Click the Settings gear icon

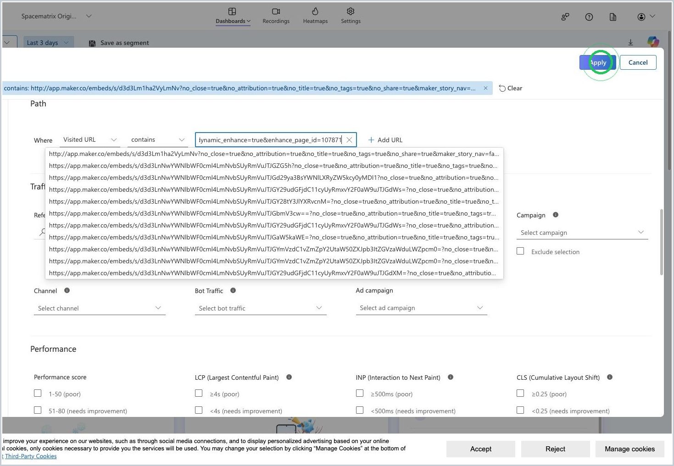pyautogui.click(x=351, y=11)
